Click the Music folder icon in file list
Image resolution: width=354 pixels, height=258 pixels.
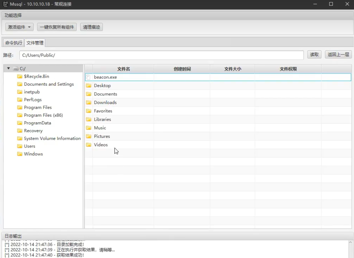click(x=89, y=128)
